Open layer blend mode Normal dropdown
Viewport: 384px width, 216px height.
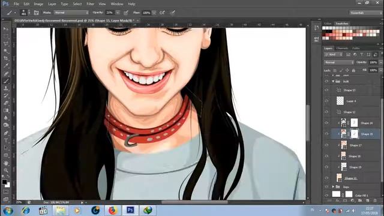point(339,62)
